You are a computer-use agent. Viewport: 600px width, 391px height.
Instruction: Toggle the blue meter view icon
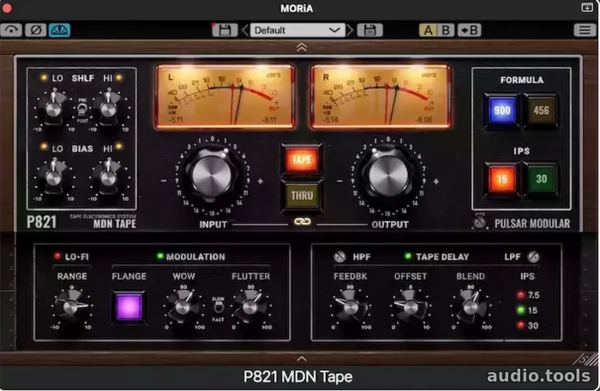click(59, 30)
